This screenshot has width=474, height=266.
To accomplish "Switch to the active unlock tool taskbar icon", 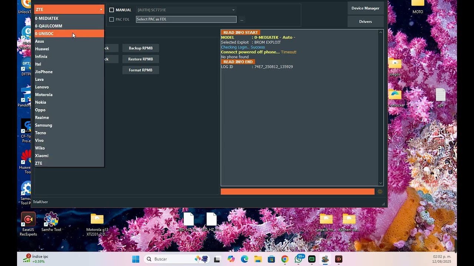I will pos(325,259).
